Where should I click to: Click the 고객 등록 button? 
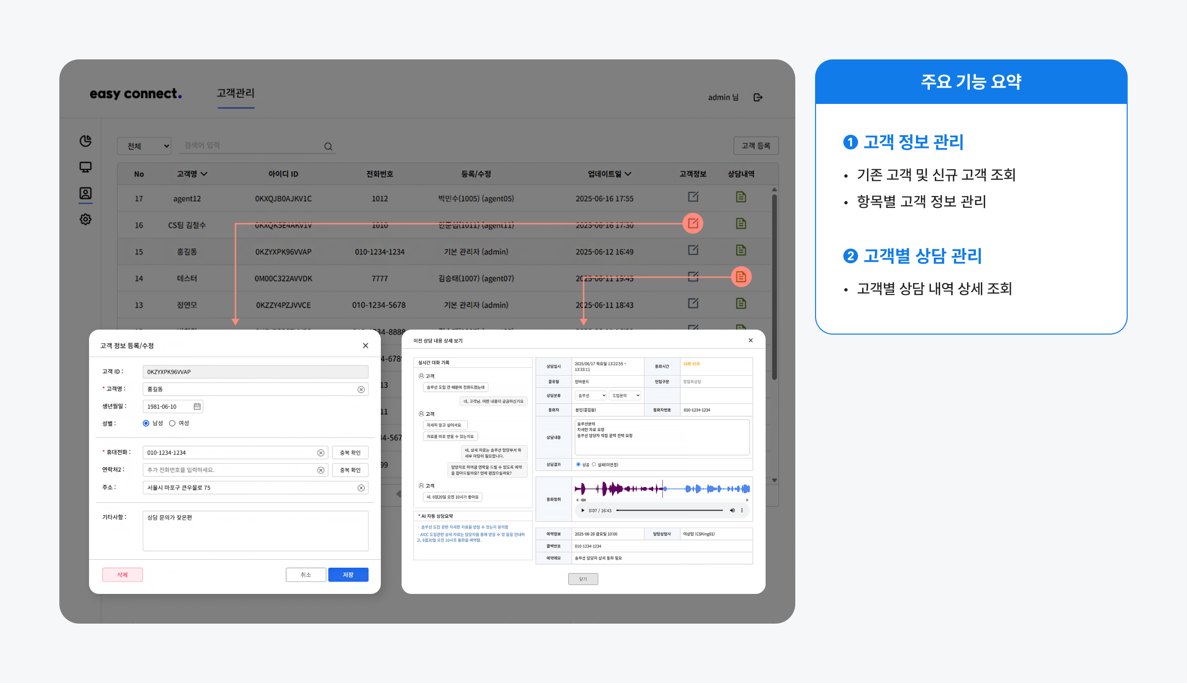click(755, 146)
